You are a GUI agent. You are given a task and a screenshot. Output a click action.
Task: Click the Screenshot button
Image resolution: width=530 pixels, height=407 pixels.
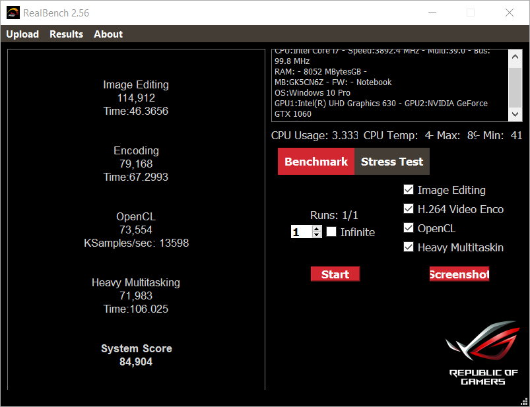tap(459, 274)
